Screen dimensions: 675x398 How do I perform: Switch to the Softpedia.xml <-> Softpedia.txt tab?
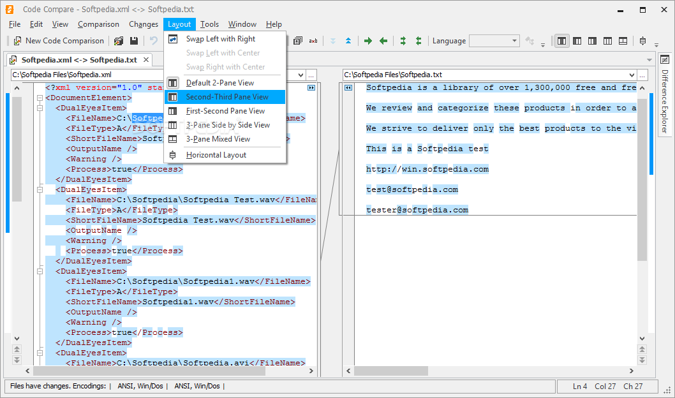pos(79,60)
